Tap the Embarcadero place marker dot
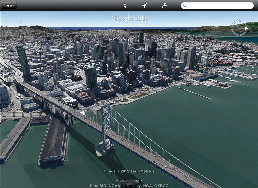 pos(236,73)
